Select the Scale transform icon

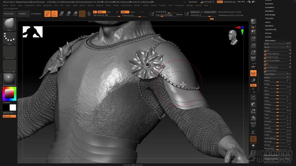(x=68, y=14)
